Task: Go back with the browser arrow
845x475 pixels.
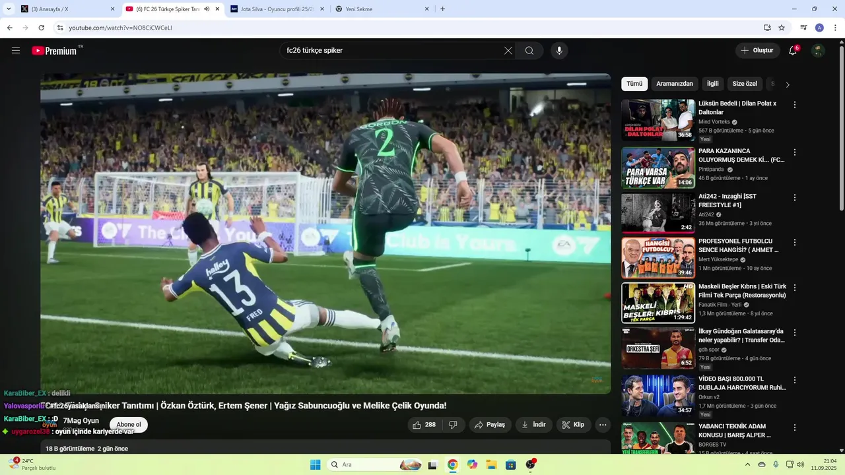Action: 9,28
